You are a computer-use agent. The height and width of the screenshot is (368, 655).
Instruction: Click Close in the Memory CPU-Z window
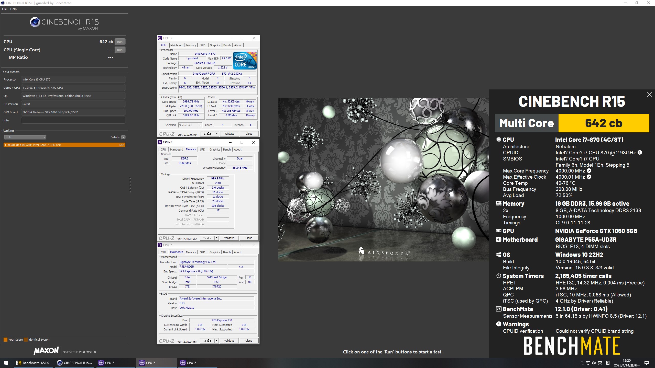click(249, 238)
